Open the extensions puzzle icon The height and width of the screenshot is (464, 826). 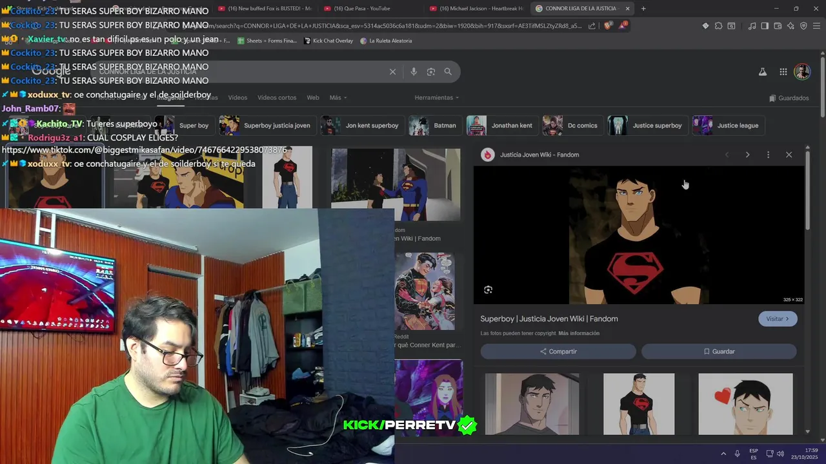pyautogui.click(x=718, y=26)
